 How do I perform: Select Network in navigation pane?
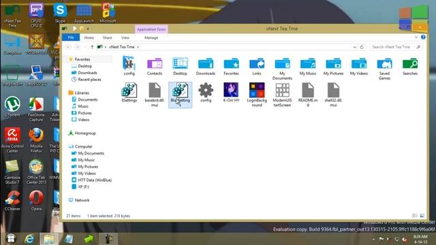pos(82,200)
